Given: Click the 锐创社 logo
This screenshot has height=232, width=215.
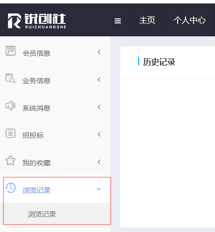Looking at the screenshot, I should (x=37, y=21).
